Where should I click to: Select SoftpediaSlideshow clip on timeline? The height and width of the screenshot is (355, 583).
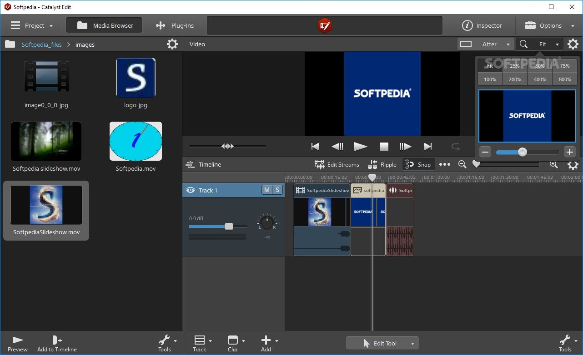[322, 220]
